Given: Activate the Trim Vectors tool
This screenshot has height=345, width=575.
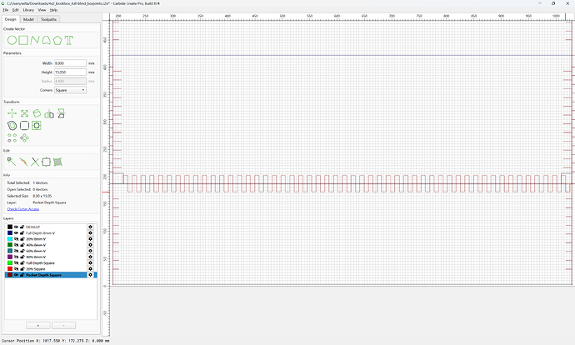Looking at the screenshot, I should (23, 162).
